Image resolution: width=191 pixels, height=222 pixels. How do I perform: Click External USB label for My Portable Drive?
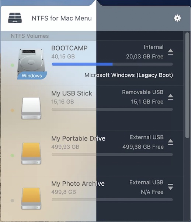pos(146,137)
